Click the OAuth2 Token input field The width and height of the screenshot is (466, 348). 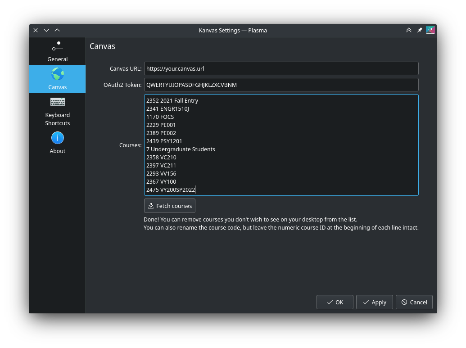[281, 85]
